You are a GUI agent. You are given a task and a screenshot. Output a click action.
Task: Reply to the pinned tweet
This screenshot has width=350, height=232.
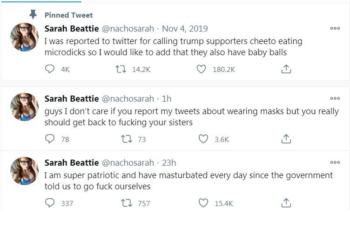tap(50, 69)
